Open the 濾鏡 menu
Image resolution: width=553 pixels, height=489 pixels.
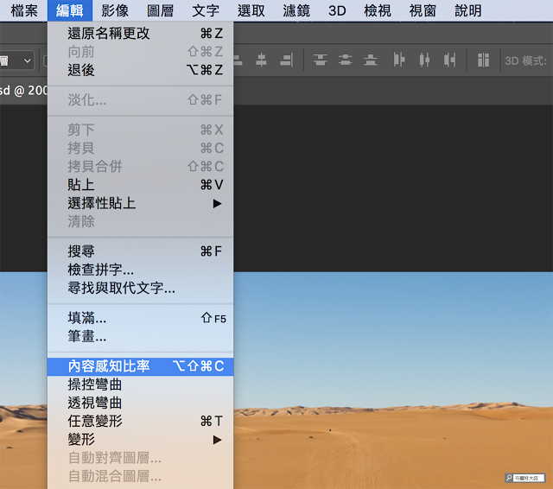tap(296, 10)
